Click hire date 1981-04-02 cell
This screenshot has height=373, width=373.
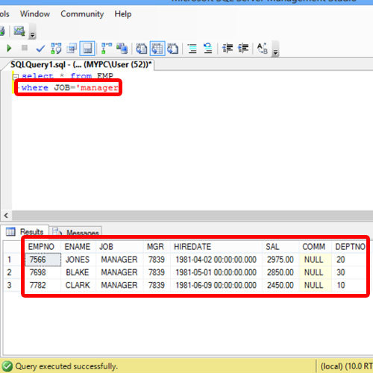pyautogui.click(x=216, y=260)
